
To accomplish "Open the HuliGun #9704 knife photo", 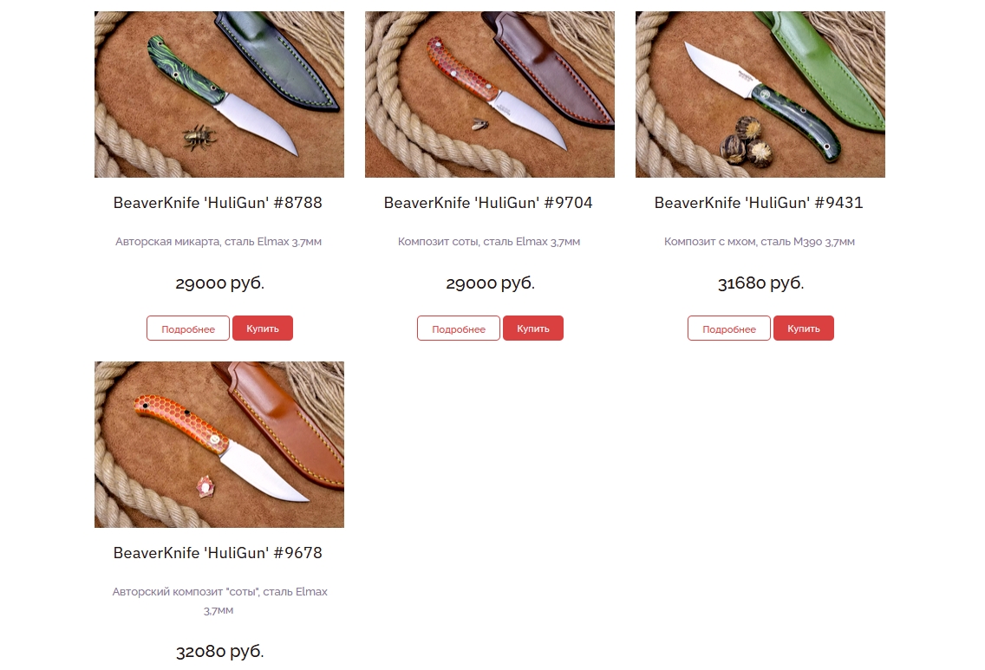I will [x=489, y=94].
